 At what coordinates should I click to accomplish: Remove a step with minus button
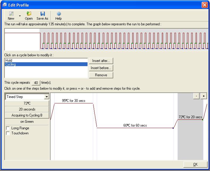[x=196, y=96]
